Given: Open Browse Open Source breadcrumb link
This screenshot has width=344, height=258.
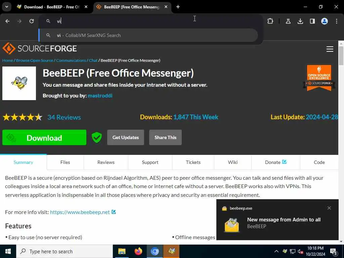Looking at the screenshot, I should point(35,60).
